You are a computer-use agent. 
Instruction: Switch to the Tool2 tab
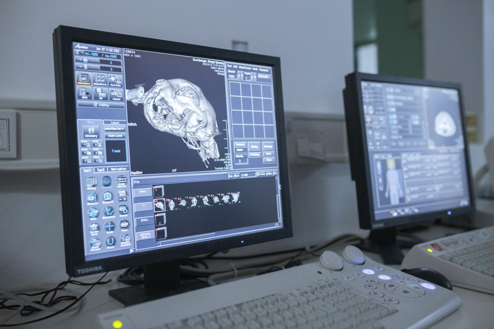coord(101,170)
